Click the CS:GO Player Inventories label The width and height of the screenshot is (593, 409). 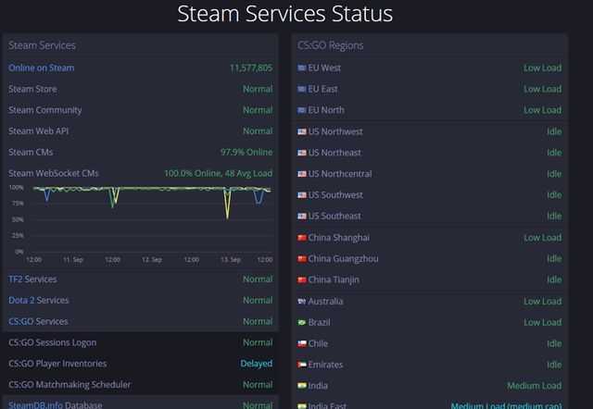(57, 364)
